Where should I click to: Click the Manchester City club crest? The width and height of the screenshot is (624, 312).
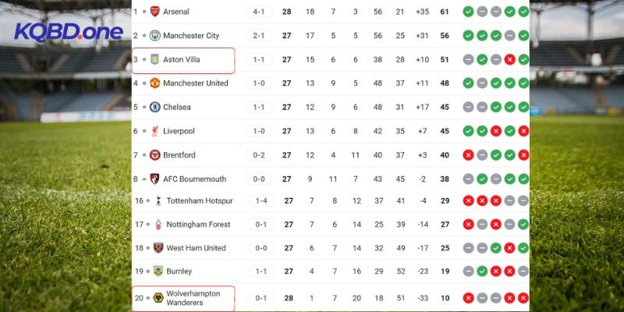click(x=154, y=36)
